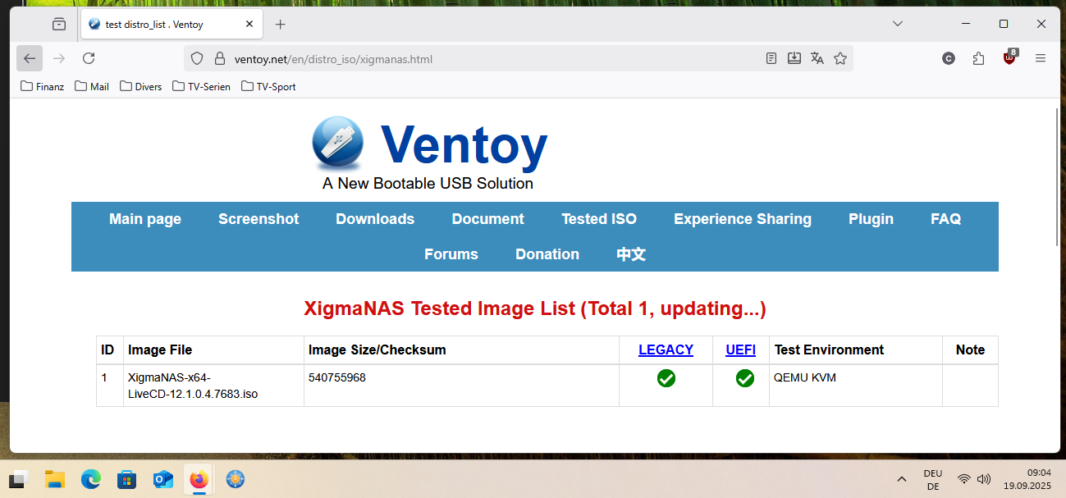The image size is (1066, 498).
Task: Open the DEU DE language switcher
Action: tap(933, 479)
